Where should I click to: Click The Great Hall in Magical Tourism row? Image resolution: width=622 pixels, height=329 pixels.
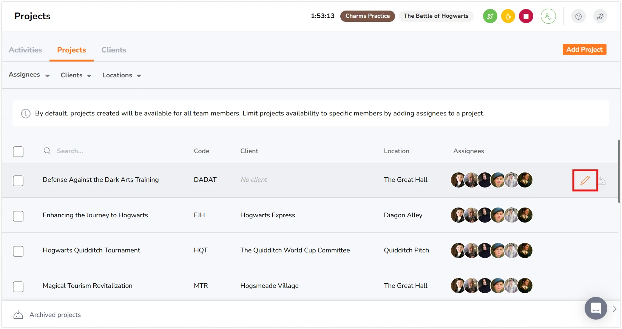(406, 286)
